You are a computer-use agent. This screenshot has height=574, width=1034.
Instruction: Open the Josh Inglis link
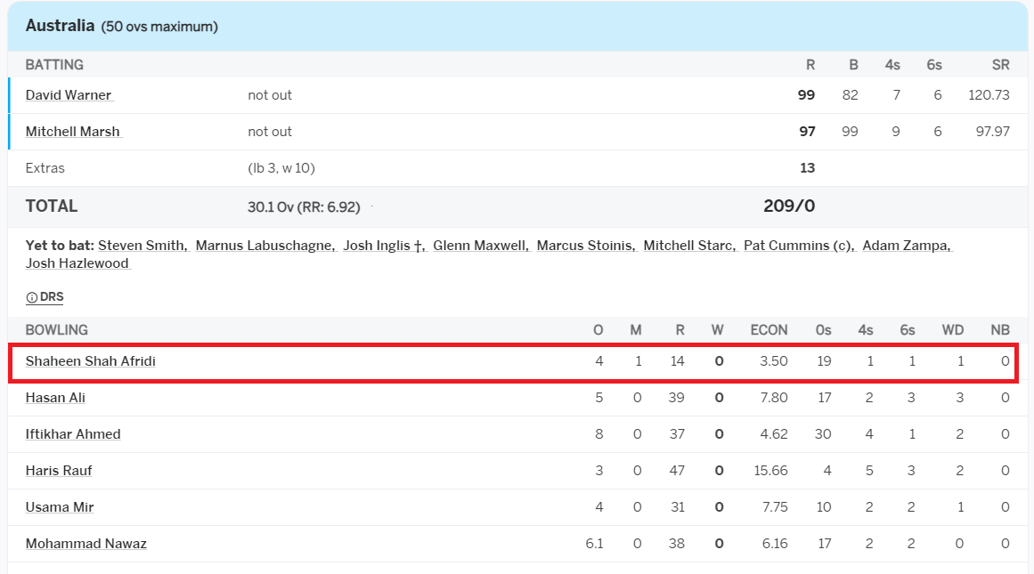point(384,245)
